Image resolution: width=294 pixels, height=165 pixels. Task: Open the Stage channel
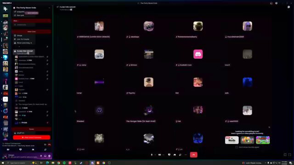(x=24, y=36)
